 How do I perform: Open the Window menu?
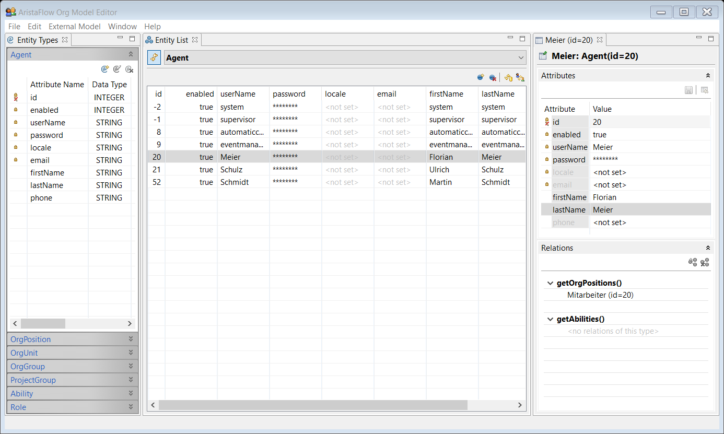[x=122, y=27]
